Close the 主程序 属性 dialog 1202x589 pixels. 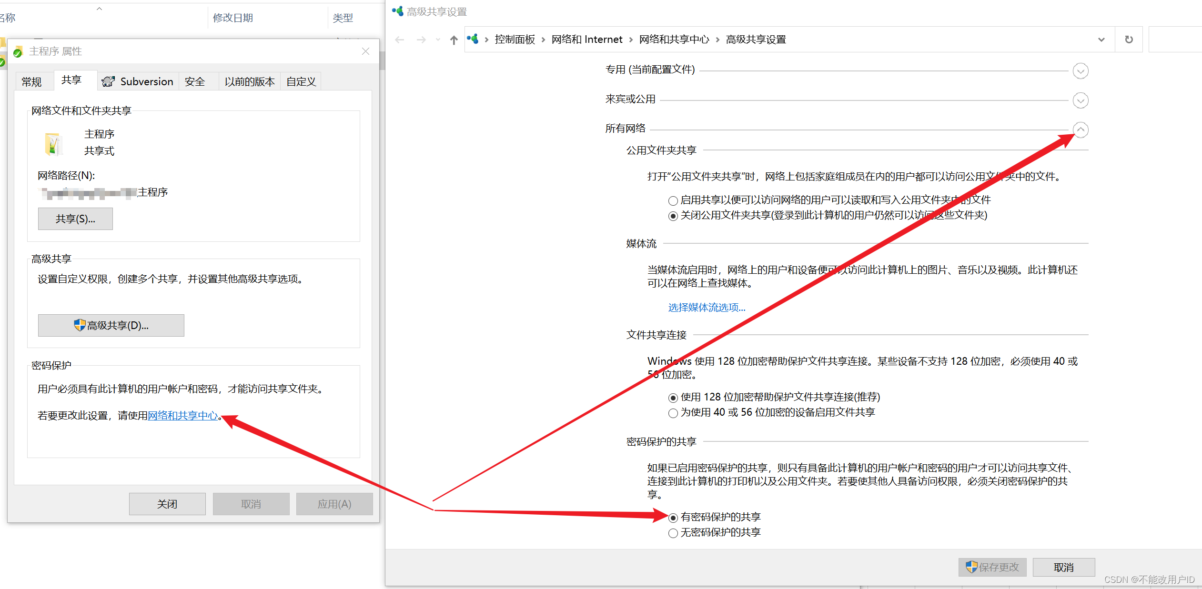365,51
